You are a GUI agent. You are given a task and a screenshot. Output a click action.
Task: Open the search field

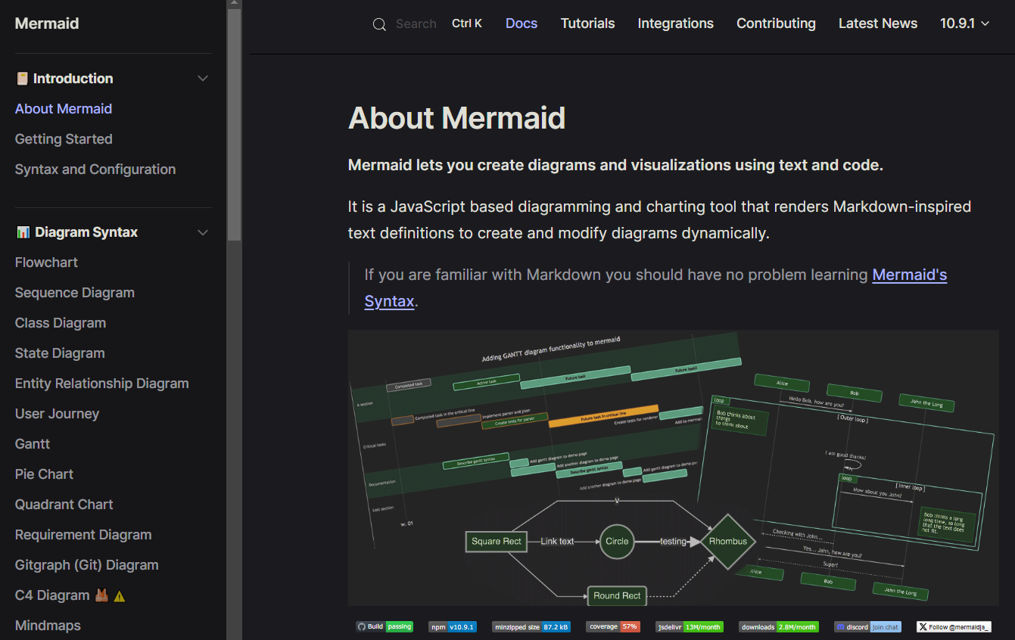[x=428, y=23]
